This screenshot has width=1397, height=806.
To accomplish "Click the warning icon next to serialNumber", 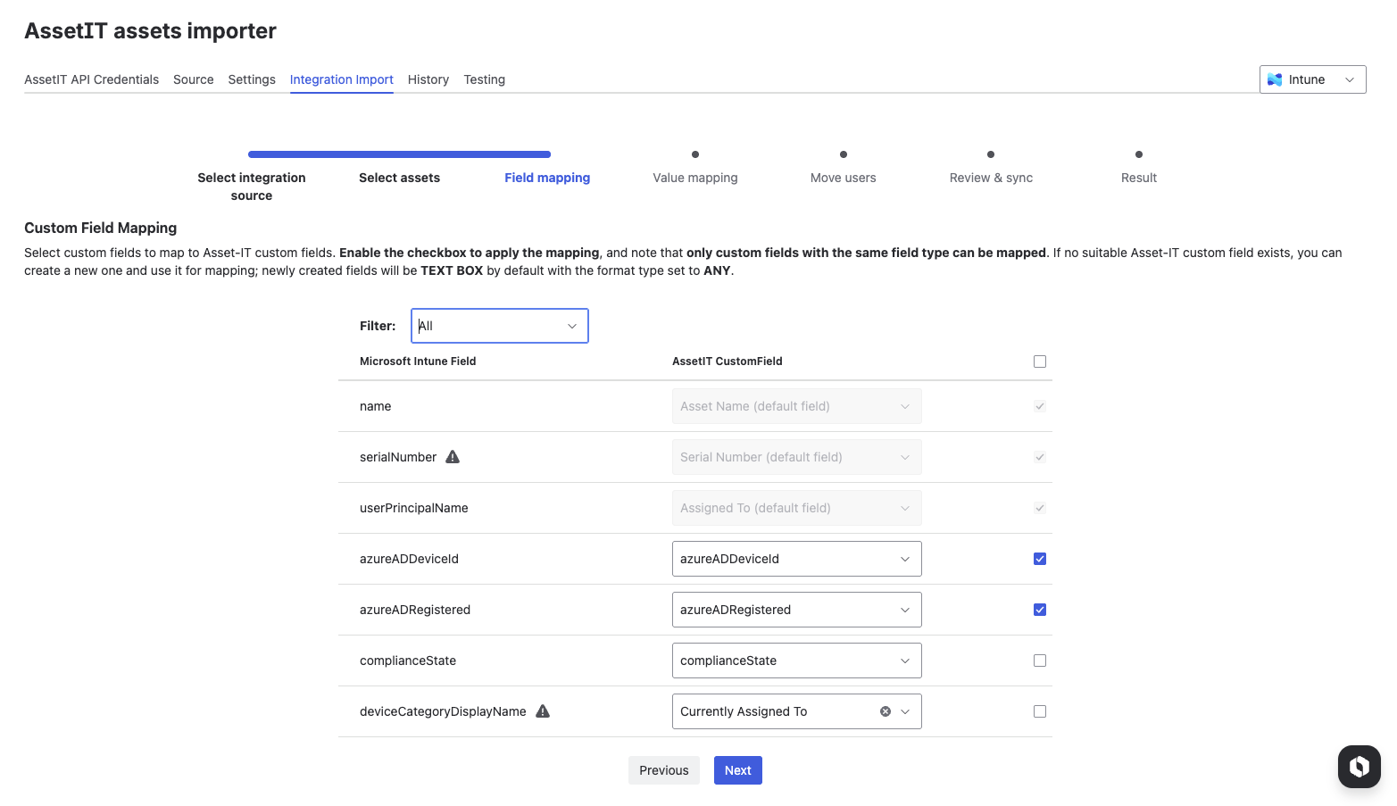I will [453, 457].
